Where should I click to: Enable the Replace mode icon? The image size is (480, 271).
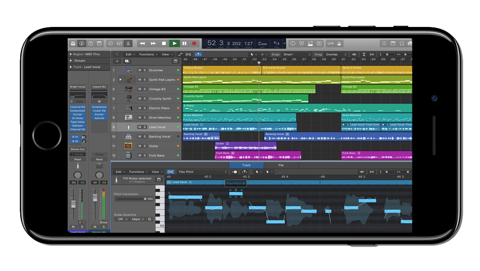[301, 43]
